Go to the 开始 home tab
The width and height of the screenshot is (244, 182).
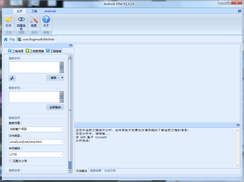coord(9,39)
